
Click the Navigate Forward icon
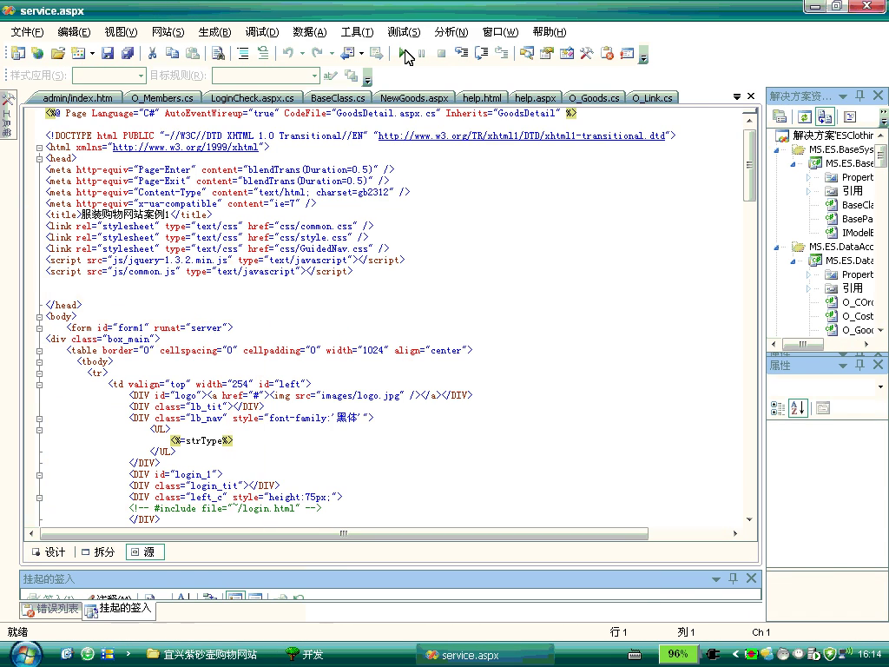376,53
